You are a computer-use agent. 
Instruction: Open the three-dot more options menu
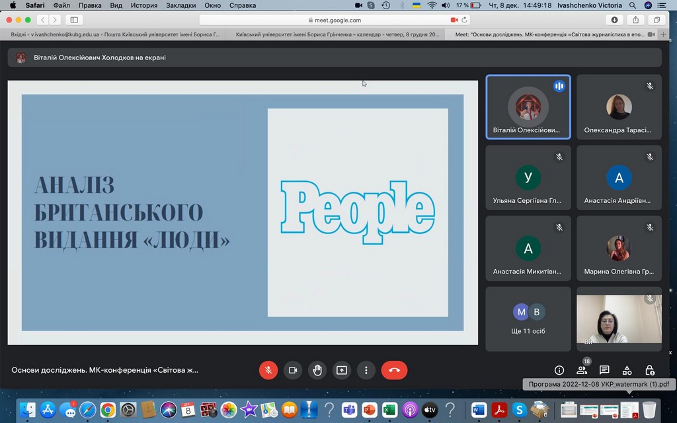(366, 370)
